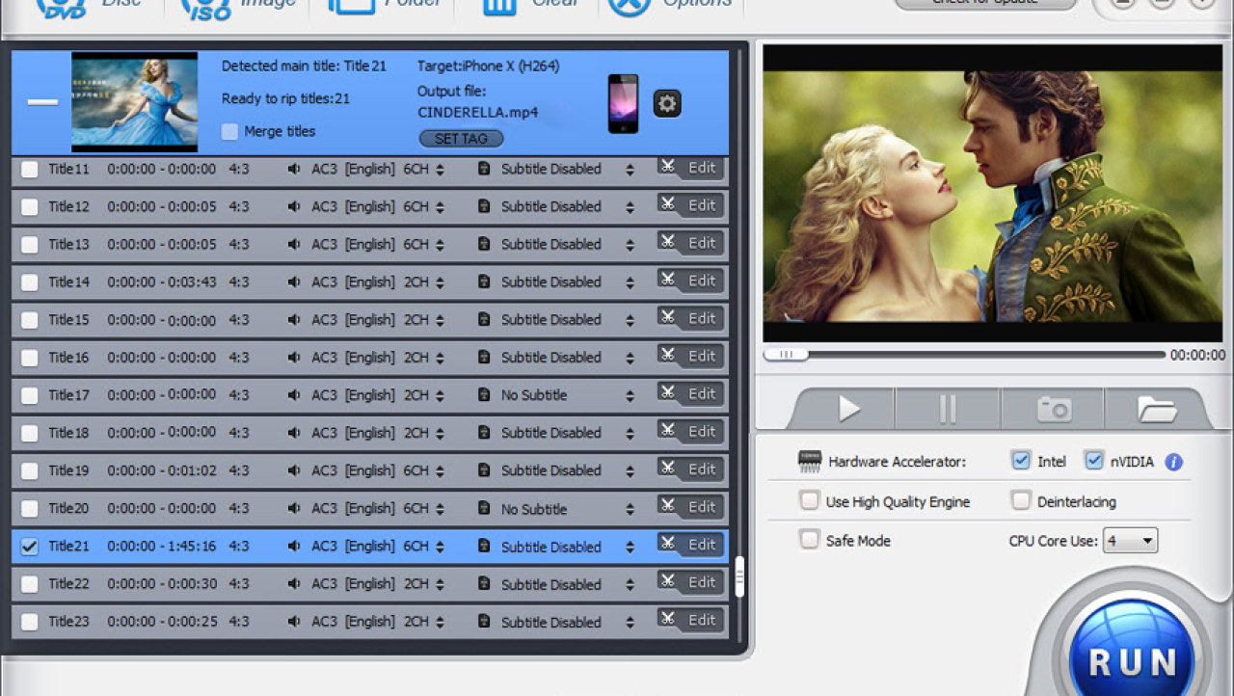Viewport: 1234px width, 696px height.
Task: Click the speaker icon in Title11 row
Action: (294, 169)
